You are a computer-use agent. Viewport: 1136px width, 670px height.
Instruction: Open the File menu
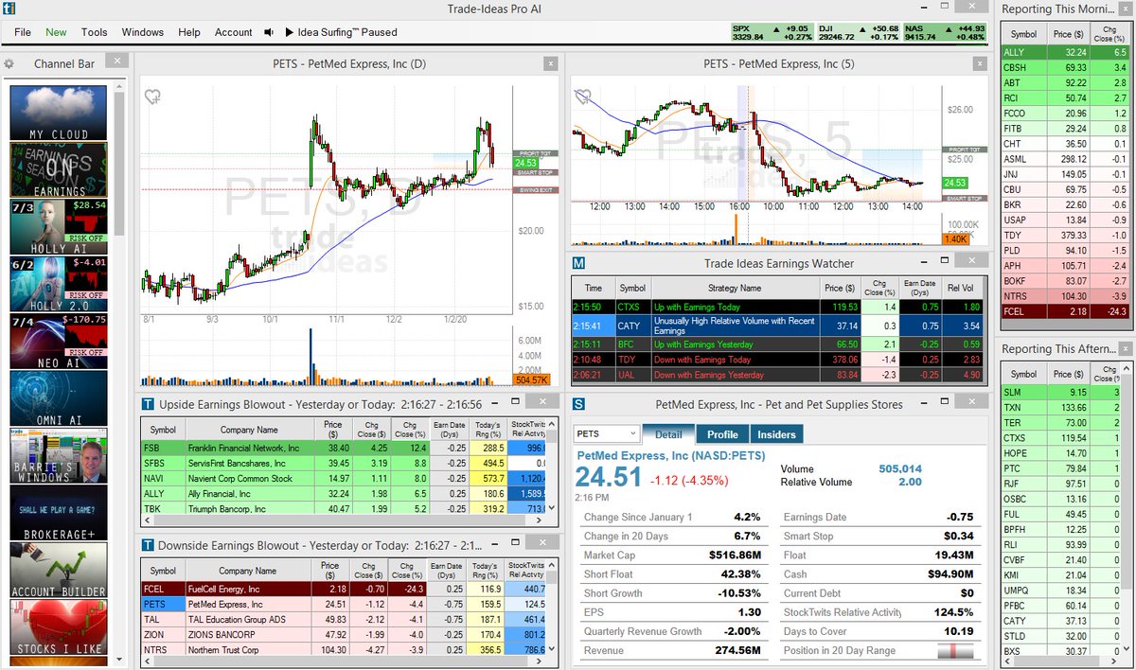[23, 32]
